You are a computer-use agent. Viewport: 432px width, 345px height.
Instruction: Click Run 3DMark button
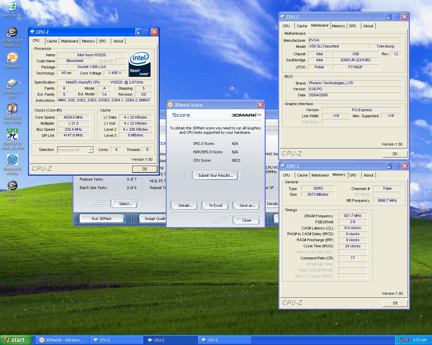point(102,219)
